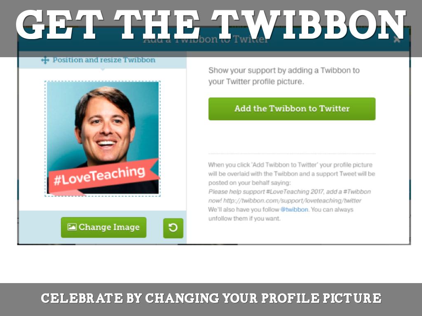
Task: Click the picture icon inside Change Image
Action: 72,227
